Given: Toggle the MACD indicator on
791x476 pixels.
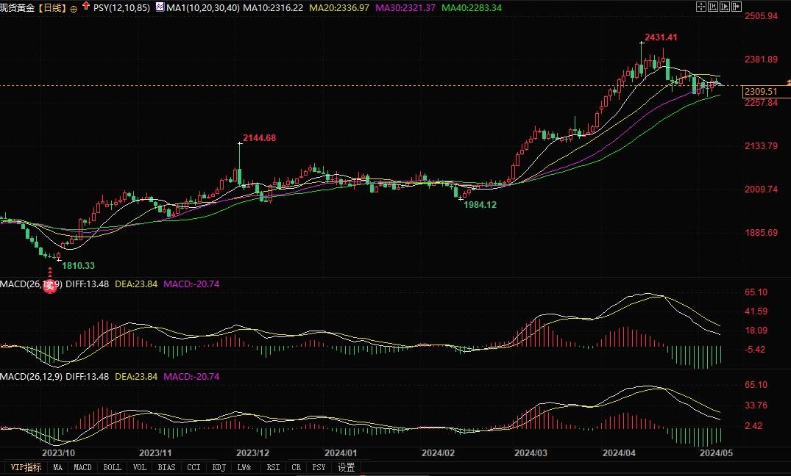Looking at the screenshot, I should click(x=82, y=466).
